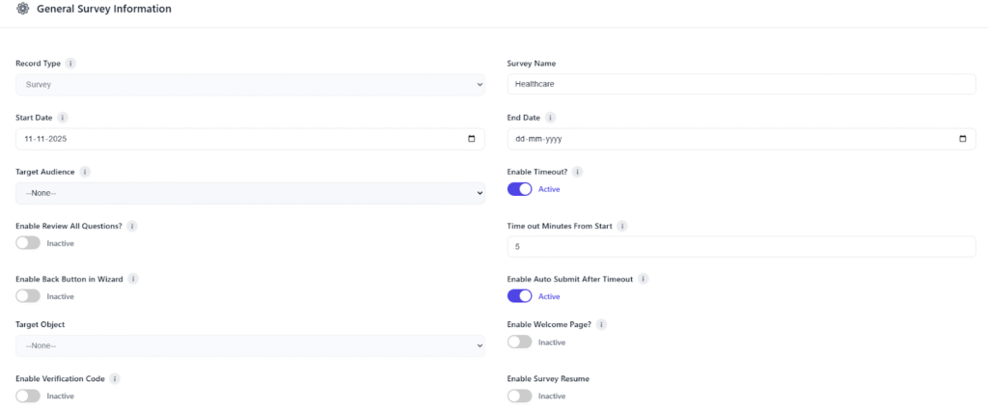Image resolution: width=988 pixels, height=411 pixels.
Task: Click info icon beside Enable Timeout label
Action: 578,172
